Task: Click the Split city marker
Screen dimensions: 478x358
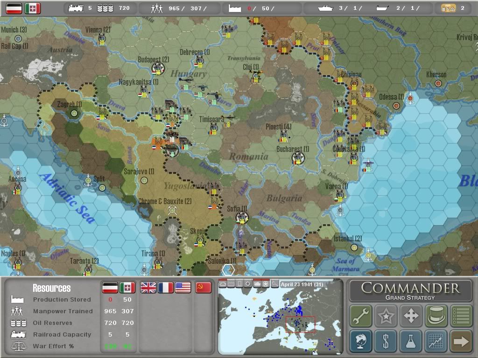Action: point(102,188)
